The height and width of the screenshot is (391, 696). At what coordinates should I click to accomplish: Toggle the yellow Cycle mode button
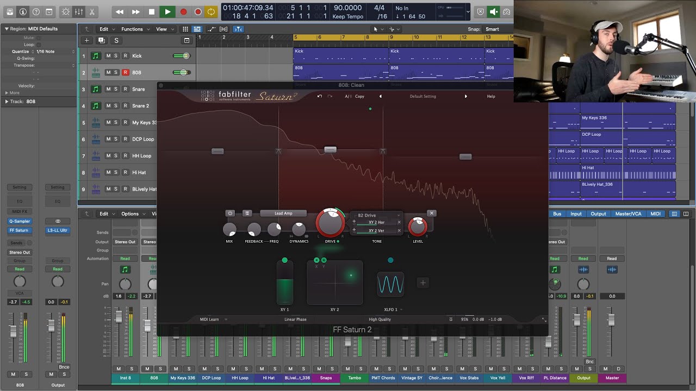211,11
